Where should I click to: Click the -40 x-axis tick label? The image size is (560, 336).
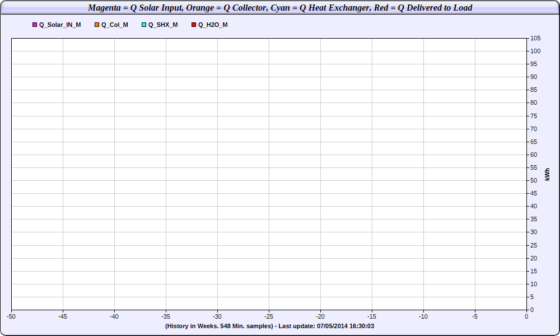(x=114, y=317)
